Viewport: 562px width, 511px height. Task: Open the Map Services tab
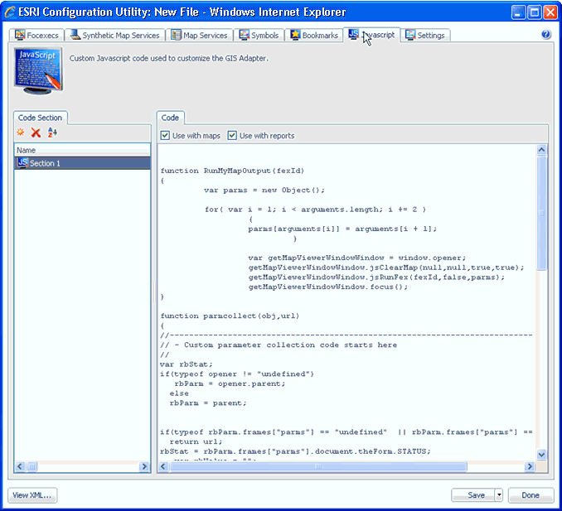pos(199,35)
